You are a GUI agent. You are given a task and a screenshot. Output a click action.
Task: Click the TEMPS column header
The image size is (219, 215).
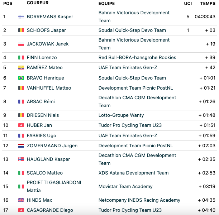[x=208, y=4]
